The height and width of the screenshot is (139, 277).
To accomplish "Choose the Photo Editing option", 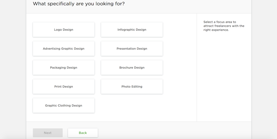I will [x=132, y=87].
